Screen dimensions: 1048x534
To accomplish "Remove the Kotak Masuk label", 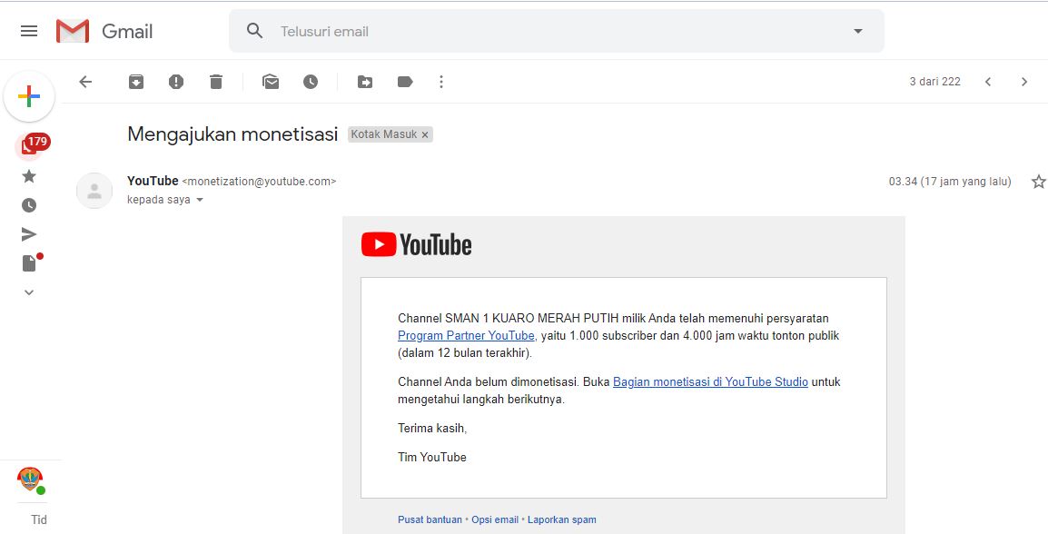I will pos(424,135).
